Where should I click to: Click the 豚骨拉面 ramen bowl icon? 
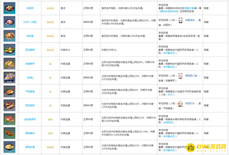point(9,147)
